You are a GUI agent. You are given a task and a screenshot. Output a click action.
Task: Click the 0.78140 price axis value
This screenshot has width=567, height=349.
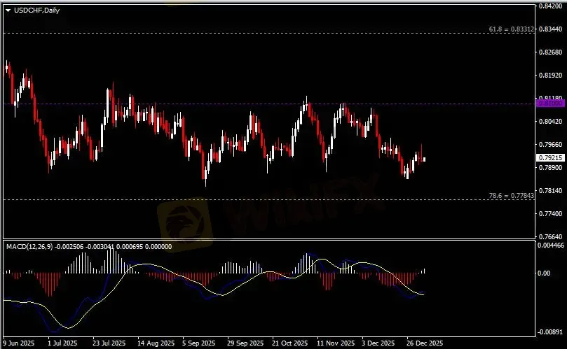[x=550, y=191]
